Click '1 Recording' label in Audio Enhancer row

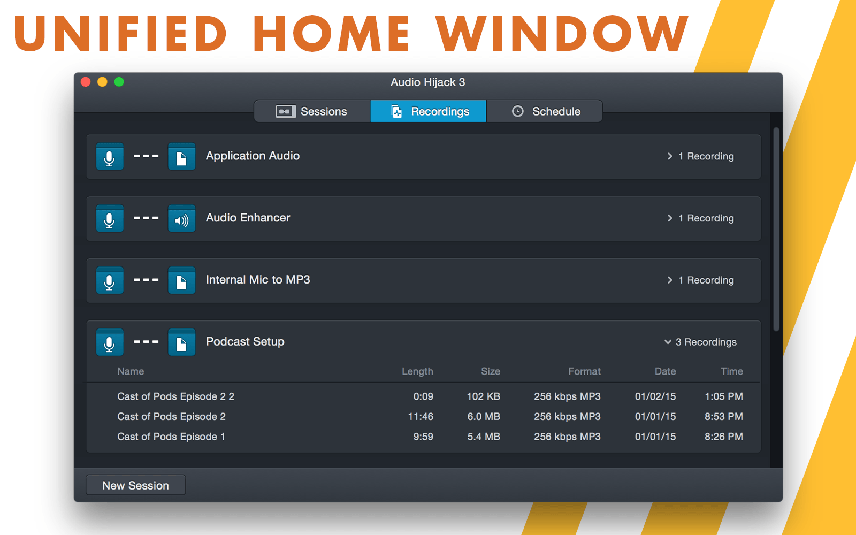[x=706, y=218]
